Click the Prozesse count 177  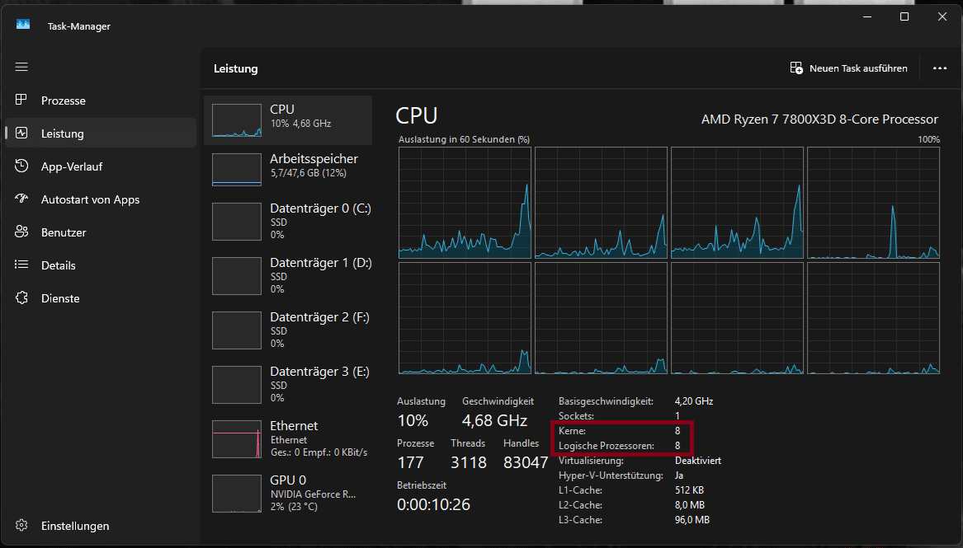[x=410, y=462]
